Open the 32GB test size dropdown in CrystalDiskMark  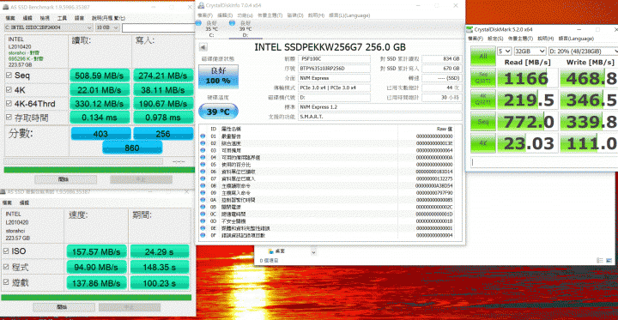530,51
